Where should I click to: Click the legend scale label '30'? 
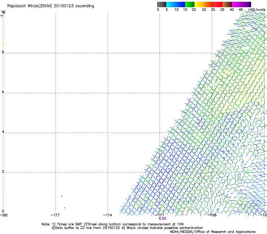click(213, 10)
